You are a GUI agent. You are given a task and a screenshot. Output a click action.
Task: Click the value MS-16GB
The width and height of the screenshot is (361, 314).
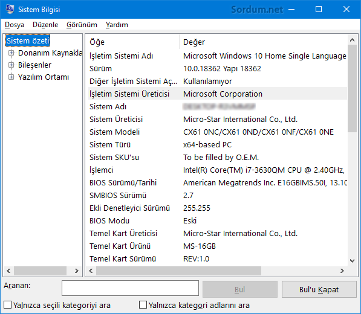pyautogui.click(x=200, y=246)
